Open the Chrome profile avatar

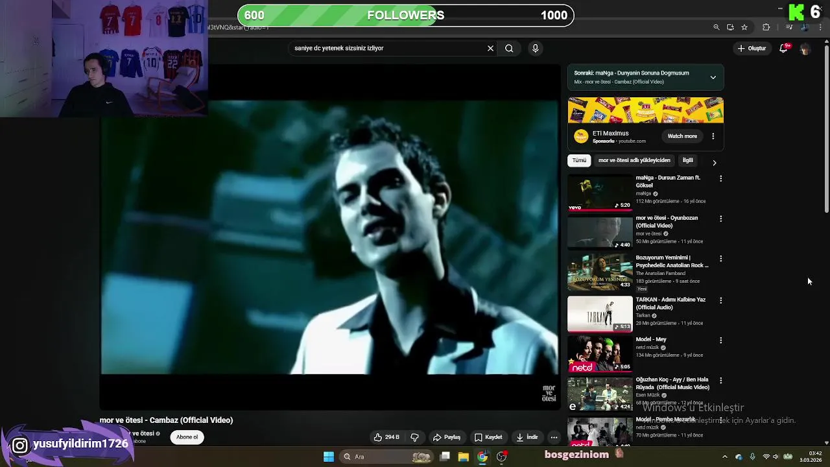pos(805,27)
